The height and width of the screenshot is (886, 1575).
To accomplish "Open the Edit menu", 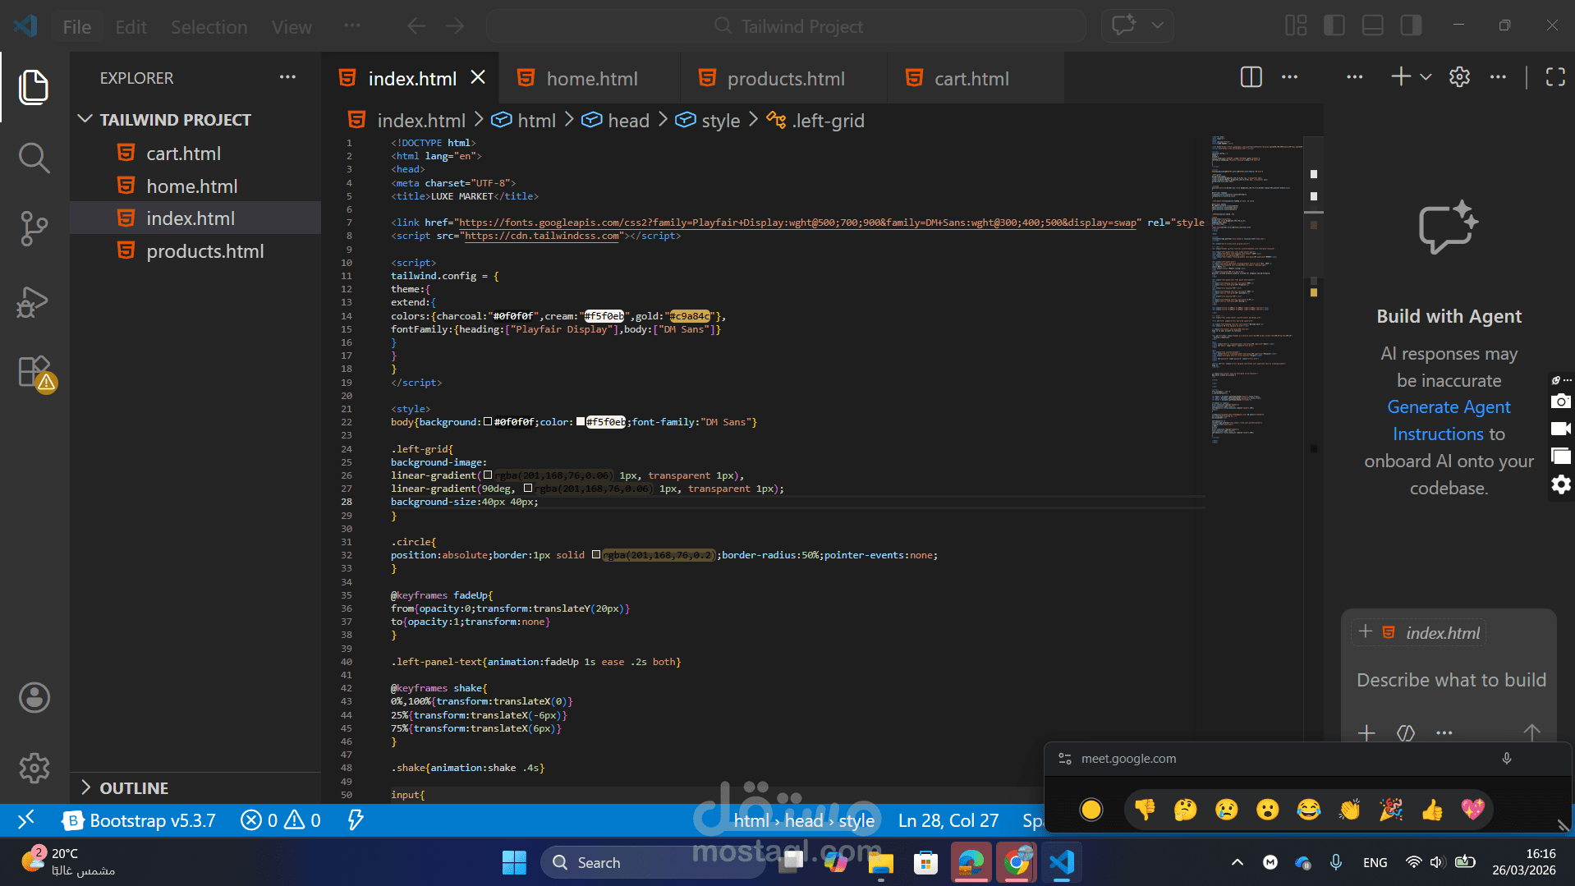I will click(x=131, y=27).
